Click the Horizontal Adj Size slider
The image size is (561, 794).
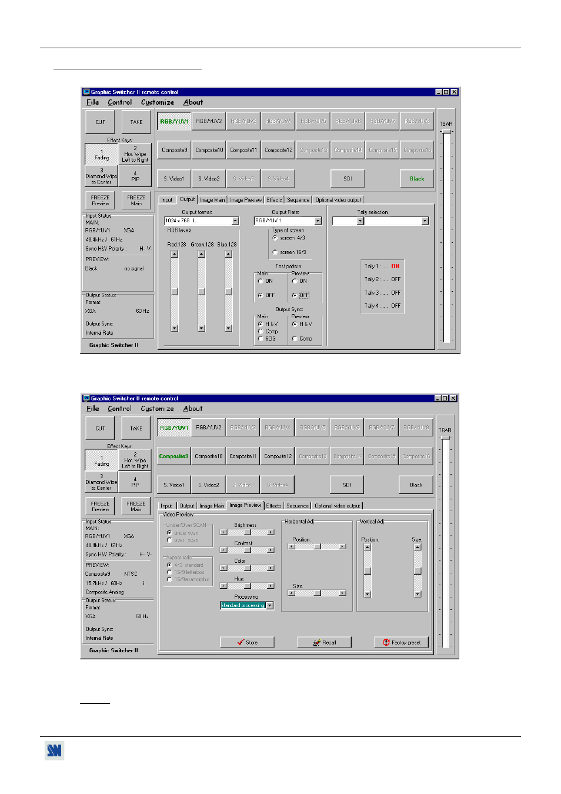[x=317, y=593]
